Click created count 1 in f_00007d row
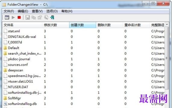This screenshot has height=108, width=173. click(72, 42)
